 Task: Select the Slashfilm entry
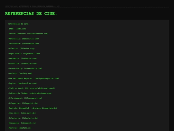pyautogui.click(x=23, y=63)
